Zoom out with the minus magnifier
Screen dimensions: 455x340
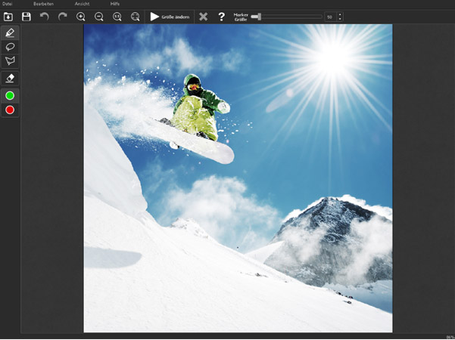coord(99,17)
